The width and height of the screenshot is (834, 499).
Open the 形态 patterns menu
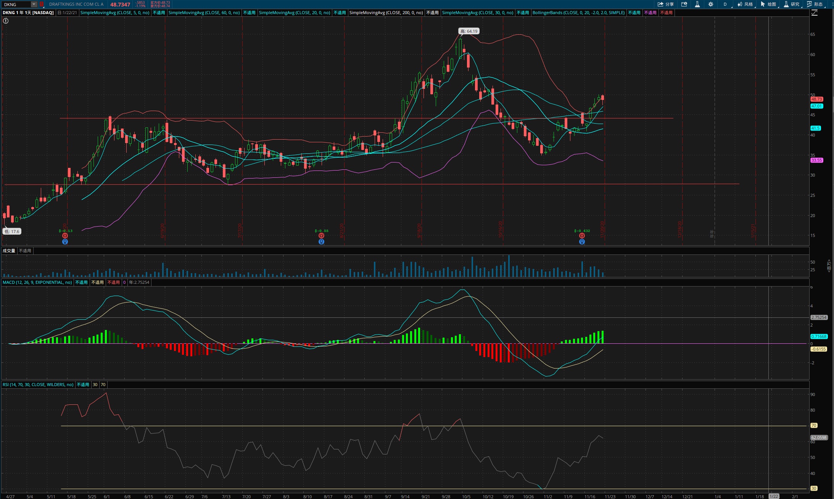pyautogui.click(x=815, y=4)
